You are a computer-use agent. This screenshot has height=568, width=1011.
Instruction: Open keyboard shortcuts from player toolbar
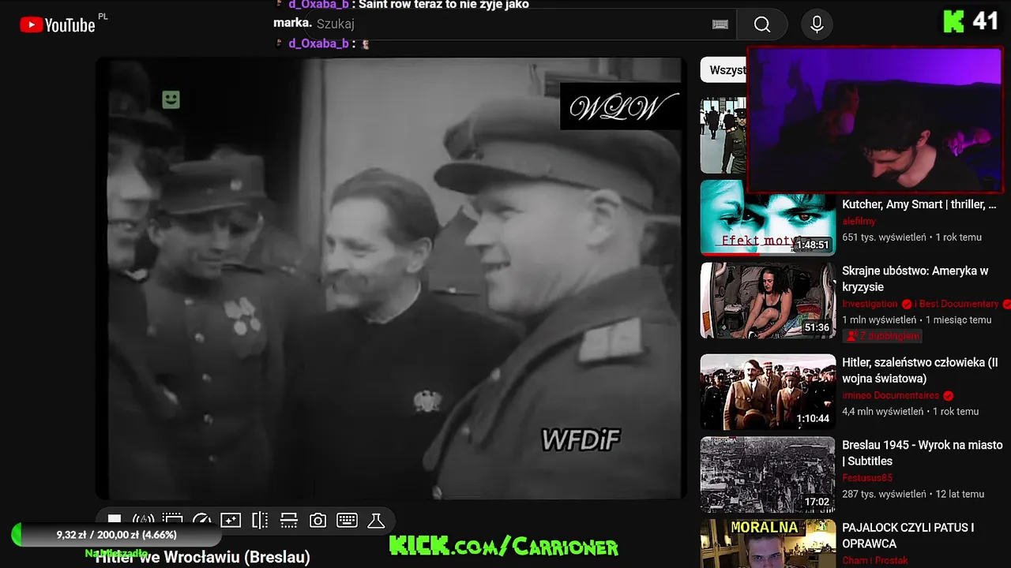click(347, 520)
